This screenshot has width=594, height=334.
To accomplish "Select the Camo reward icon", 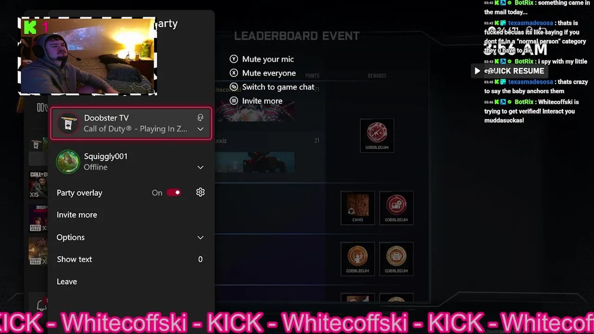I will (357, 207).
